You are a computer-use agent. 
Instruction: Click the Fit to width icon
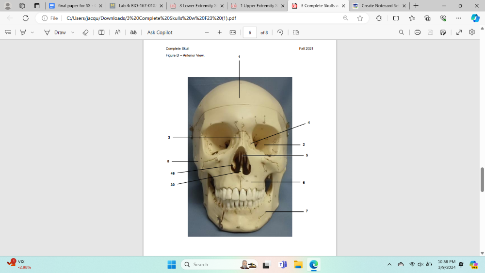(232, 32)
